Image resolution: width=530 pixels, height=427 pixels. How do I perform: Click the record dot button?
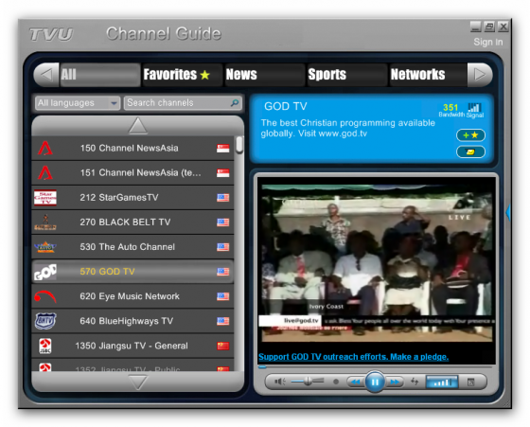point(336,382)
